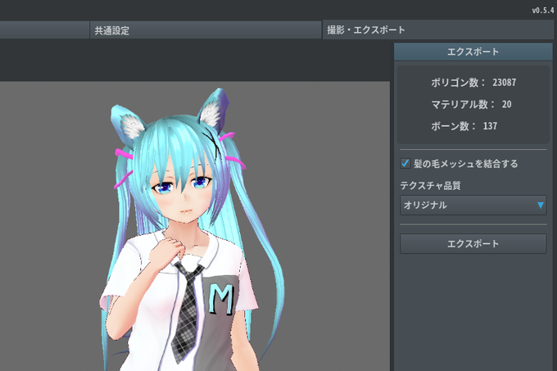
Task: Click the version number v0.5.4
Action: tap(543, 11)
